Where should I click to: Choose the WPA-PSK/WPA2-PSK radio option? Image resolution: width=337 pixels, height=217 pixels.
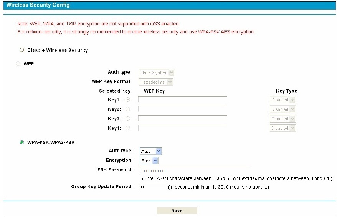[x=22, y=142]
